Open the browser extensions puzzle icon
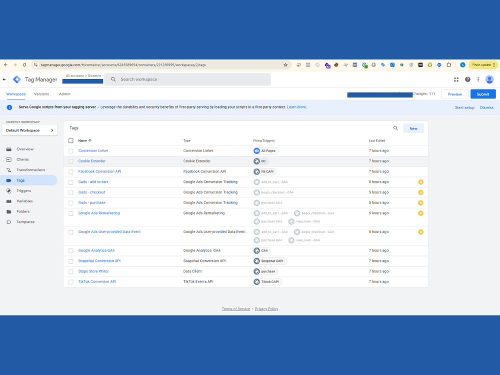 [448, 64]
